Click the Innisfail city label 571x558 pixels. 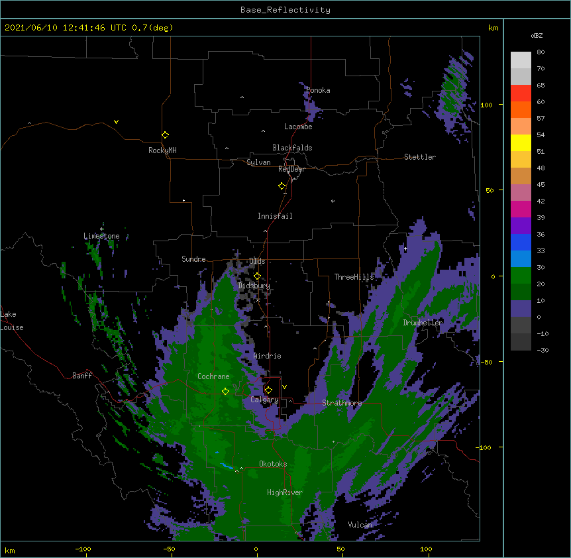(x=275, y=216)
